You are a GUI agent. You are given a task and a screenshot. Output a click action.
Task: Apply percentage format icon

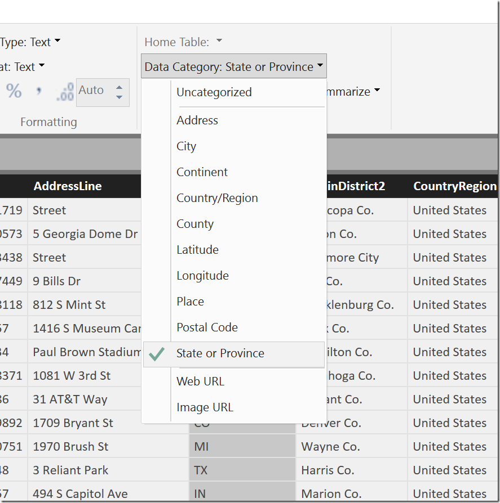14,91
